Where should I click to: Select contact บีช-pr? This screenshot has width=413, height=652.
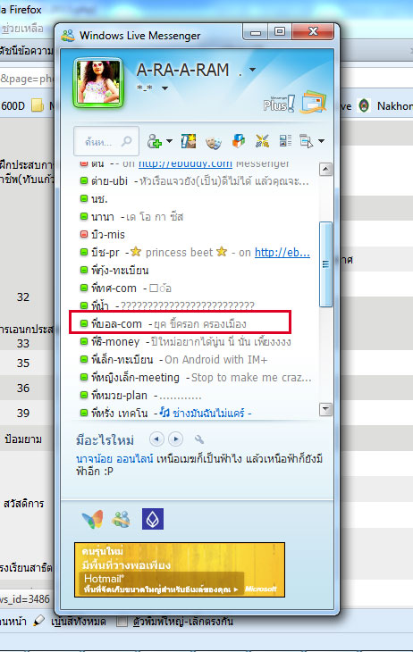(105, 253)
